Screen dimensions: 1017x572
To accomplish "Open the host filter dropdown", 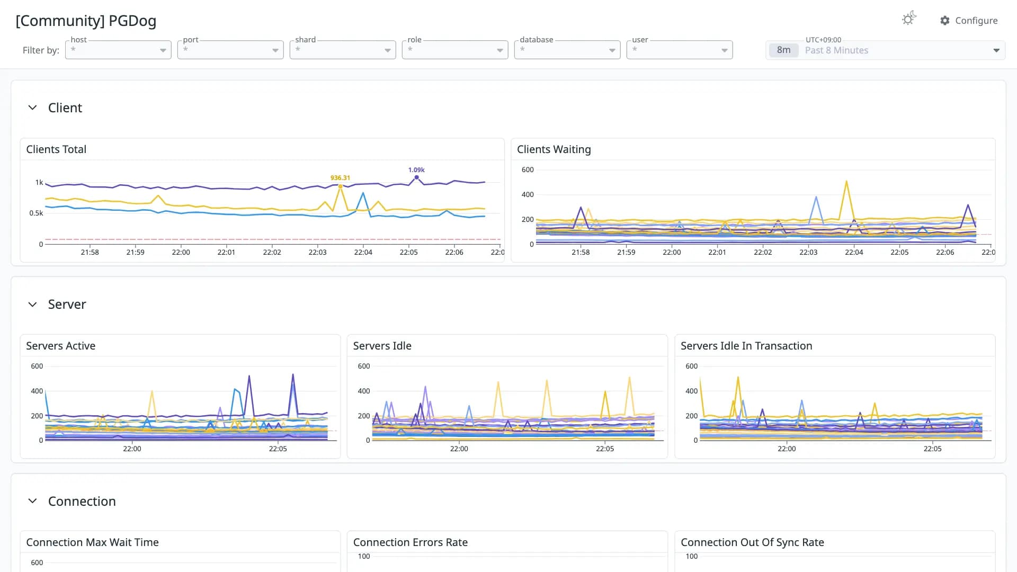I will (x=118, y=50).
